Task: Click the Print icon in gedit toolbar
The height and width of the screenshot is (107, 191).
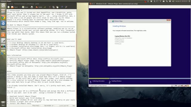Action: tap(32, 7)
